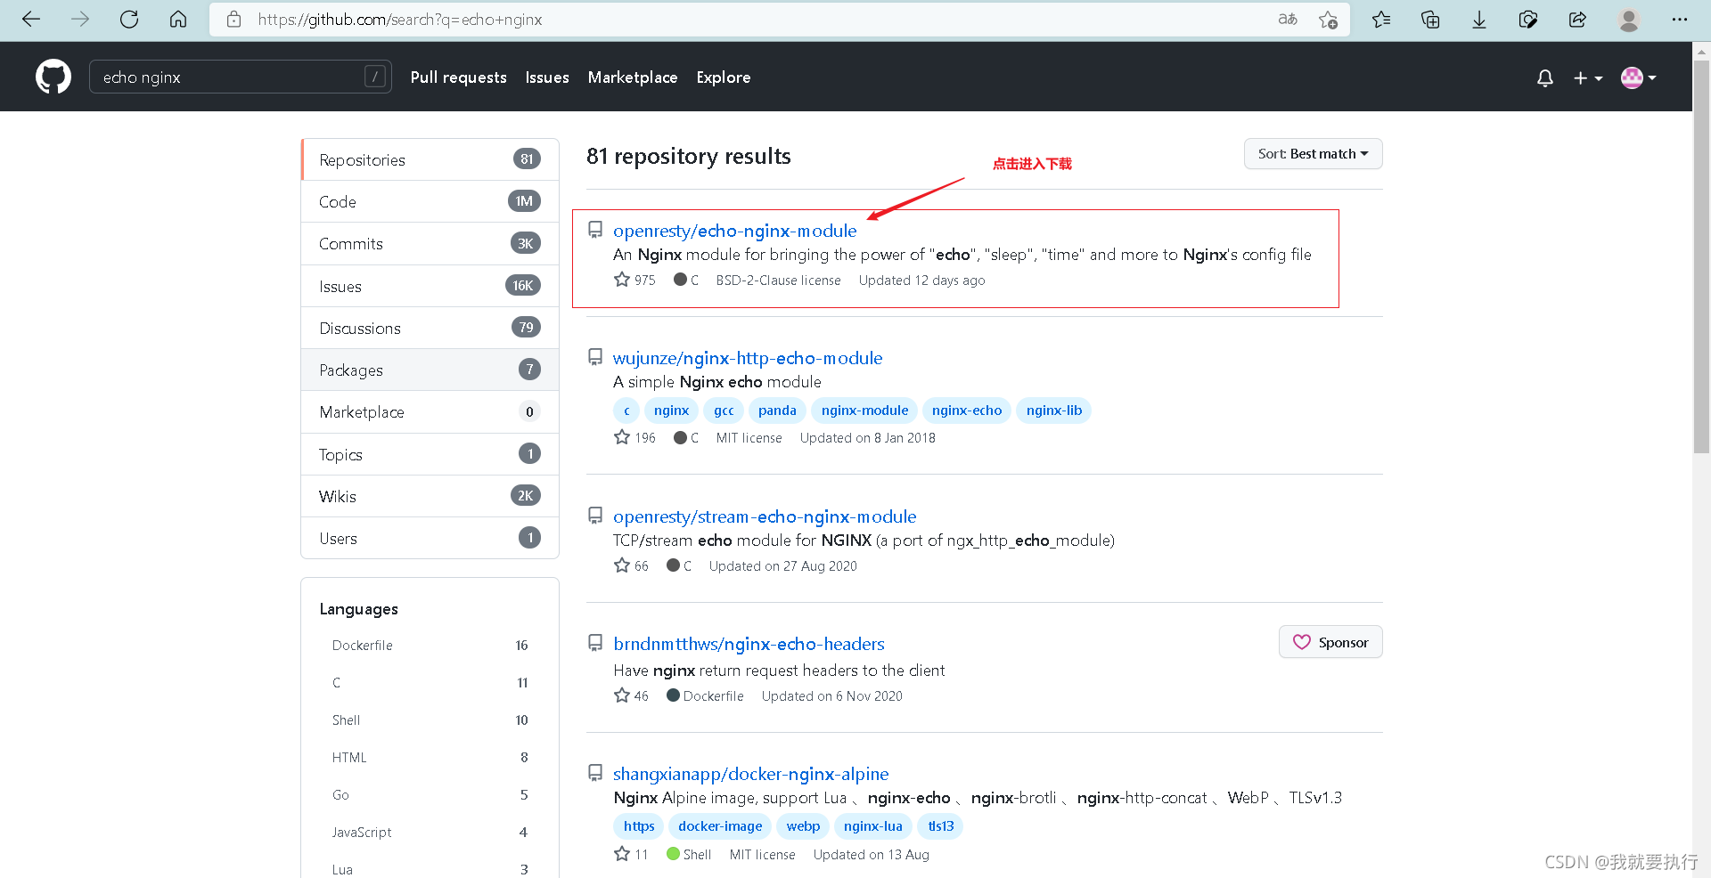Open Marketplace in the GitHub header

pos(633,77)
